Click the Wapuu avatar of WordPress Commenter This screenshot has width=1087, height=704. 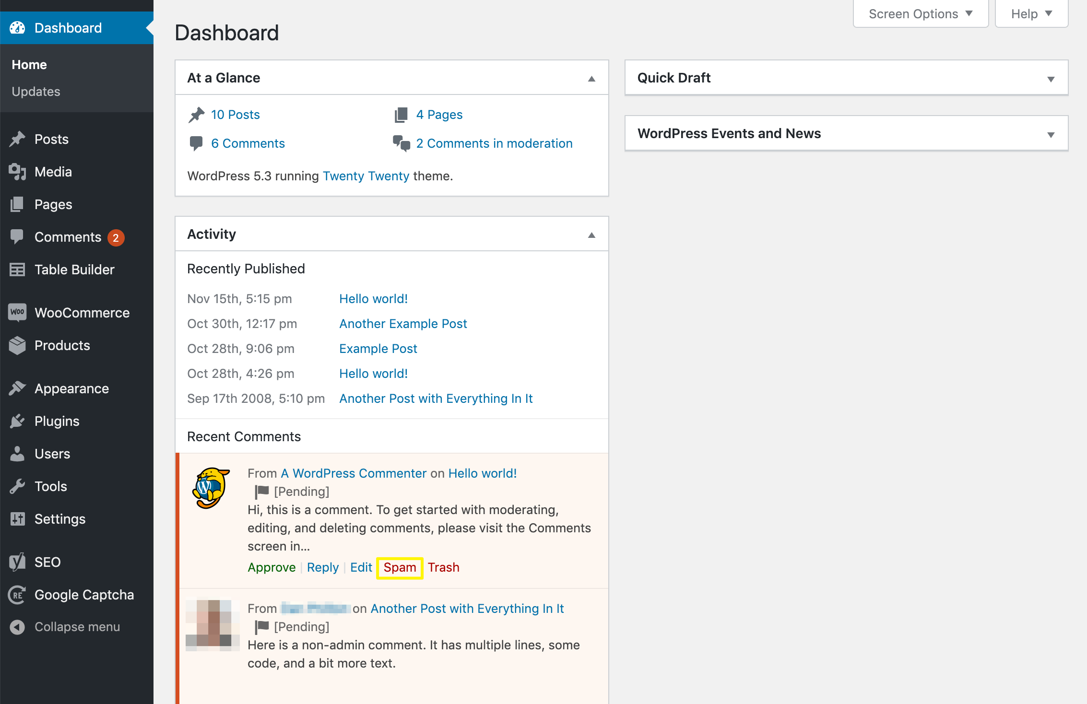coord(212,488)
